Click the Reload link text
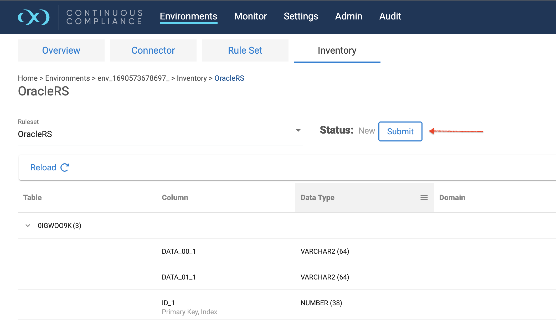556x325 pixels. click(x=43, y=167)
